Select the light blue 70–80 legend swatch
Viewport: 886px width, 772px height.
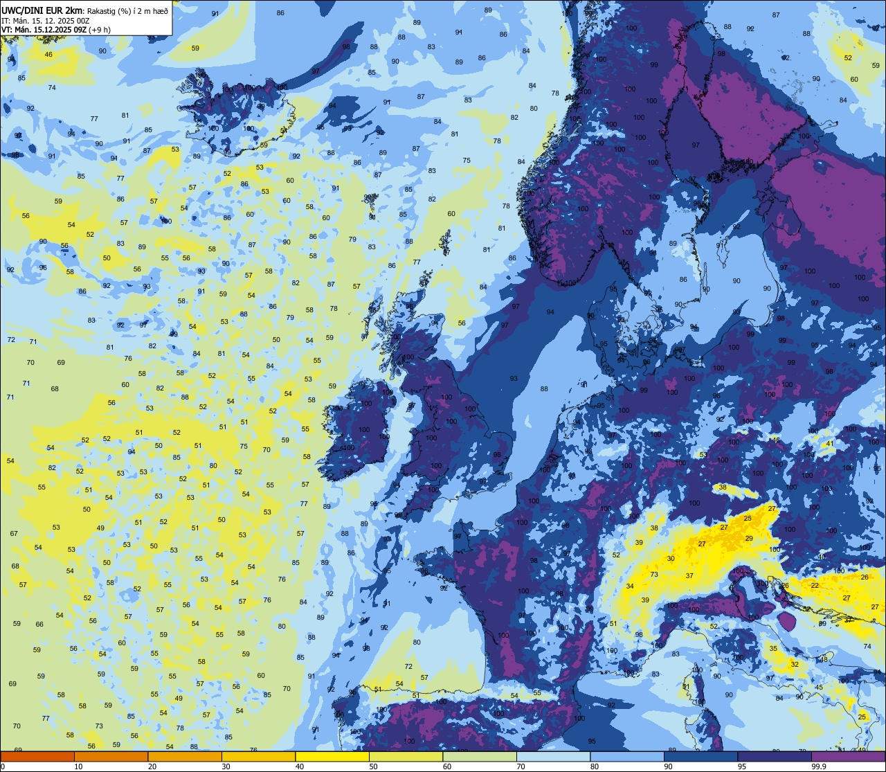tap(553, 756)
